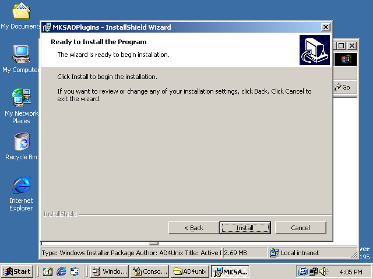Click the computer graphic in the wizard header
This screenshot has width=373, height=279.
[315, 50]
